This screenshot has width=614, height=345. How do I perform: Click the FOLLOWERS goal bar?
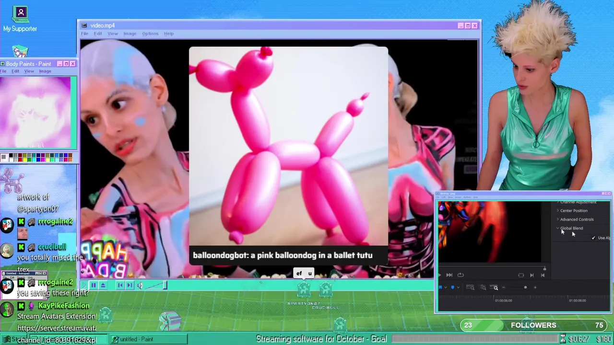tap(533, 325)
